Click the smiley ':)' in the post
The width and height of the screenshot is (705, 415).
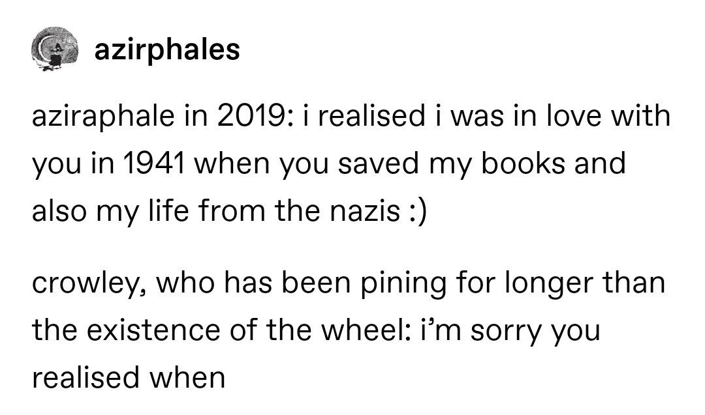click(x=418, y=212)
